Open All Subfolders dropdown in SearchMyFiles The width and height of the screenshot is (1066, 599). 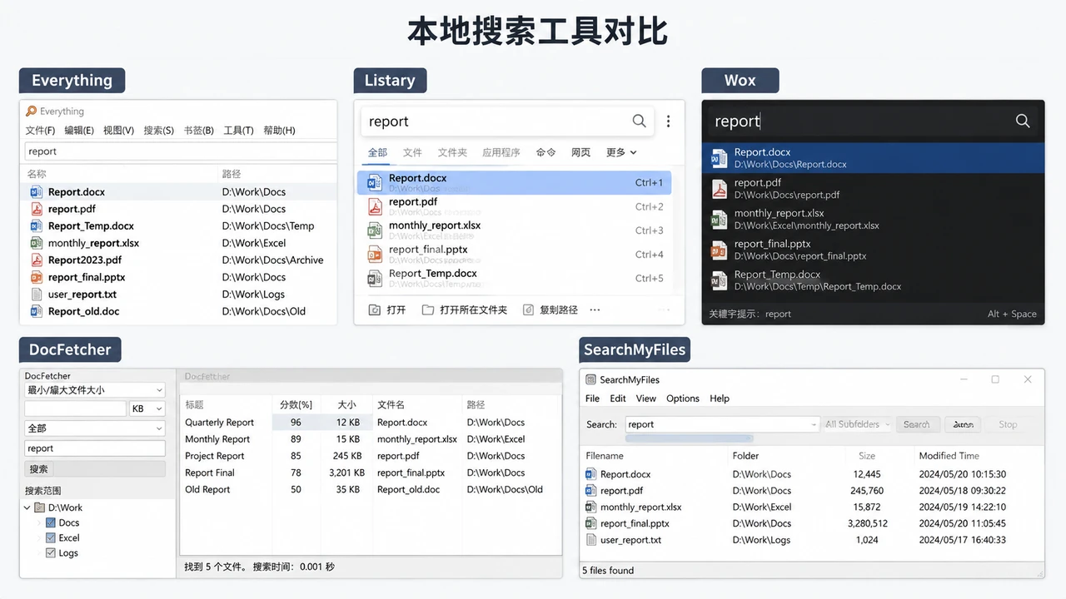coord(857,424)
